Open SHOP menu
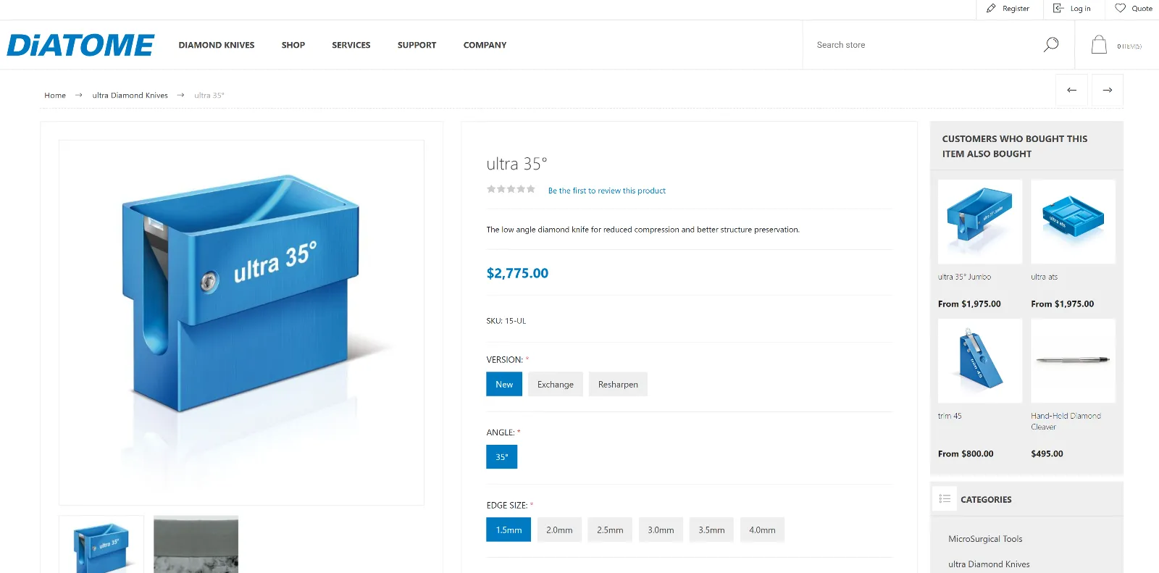The image size is (1159, 573). [293, 45]
